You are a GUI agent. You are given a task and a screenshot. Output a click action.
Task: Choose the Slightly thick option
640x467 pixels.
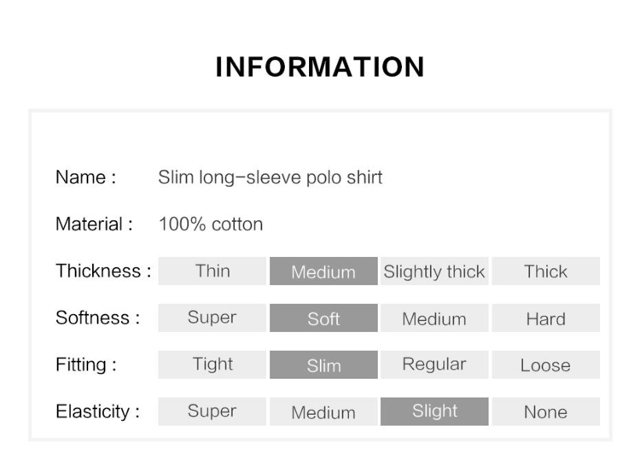coord(434,271)
